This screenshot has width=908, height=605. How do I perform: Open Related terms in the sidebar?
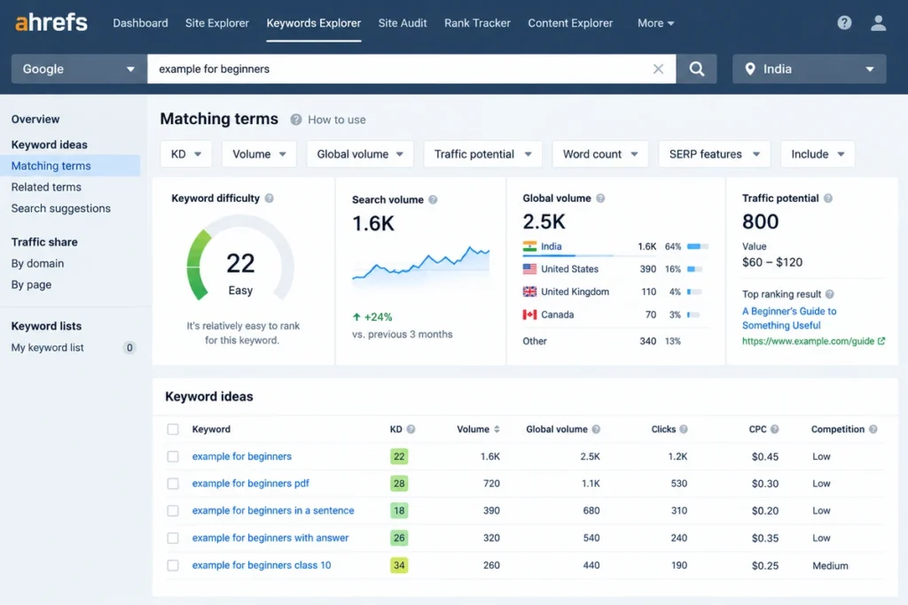(46, 187)
